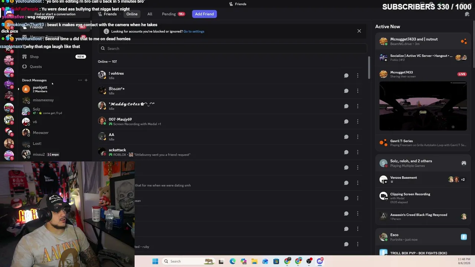Open more options in Shawn's row

pos(358,91)
